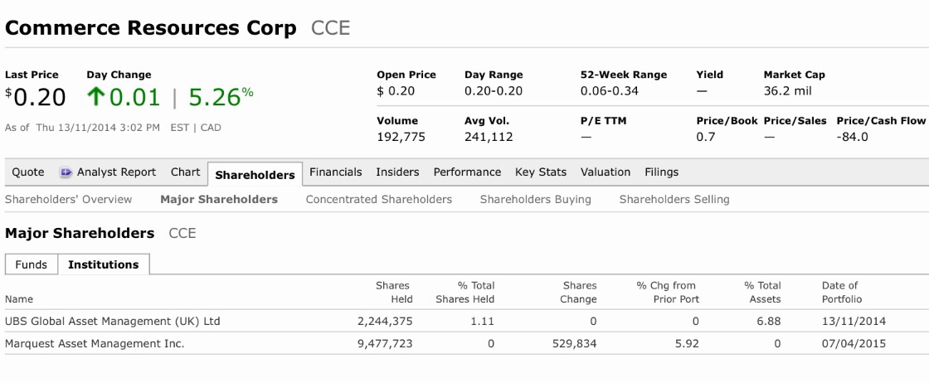Image resolution: width=929 pixels, height=383 pixels.
Task: Sort by Shares Held column header
Action: coord(394,292)
